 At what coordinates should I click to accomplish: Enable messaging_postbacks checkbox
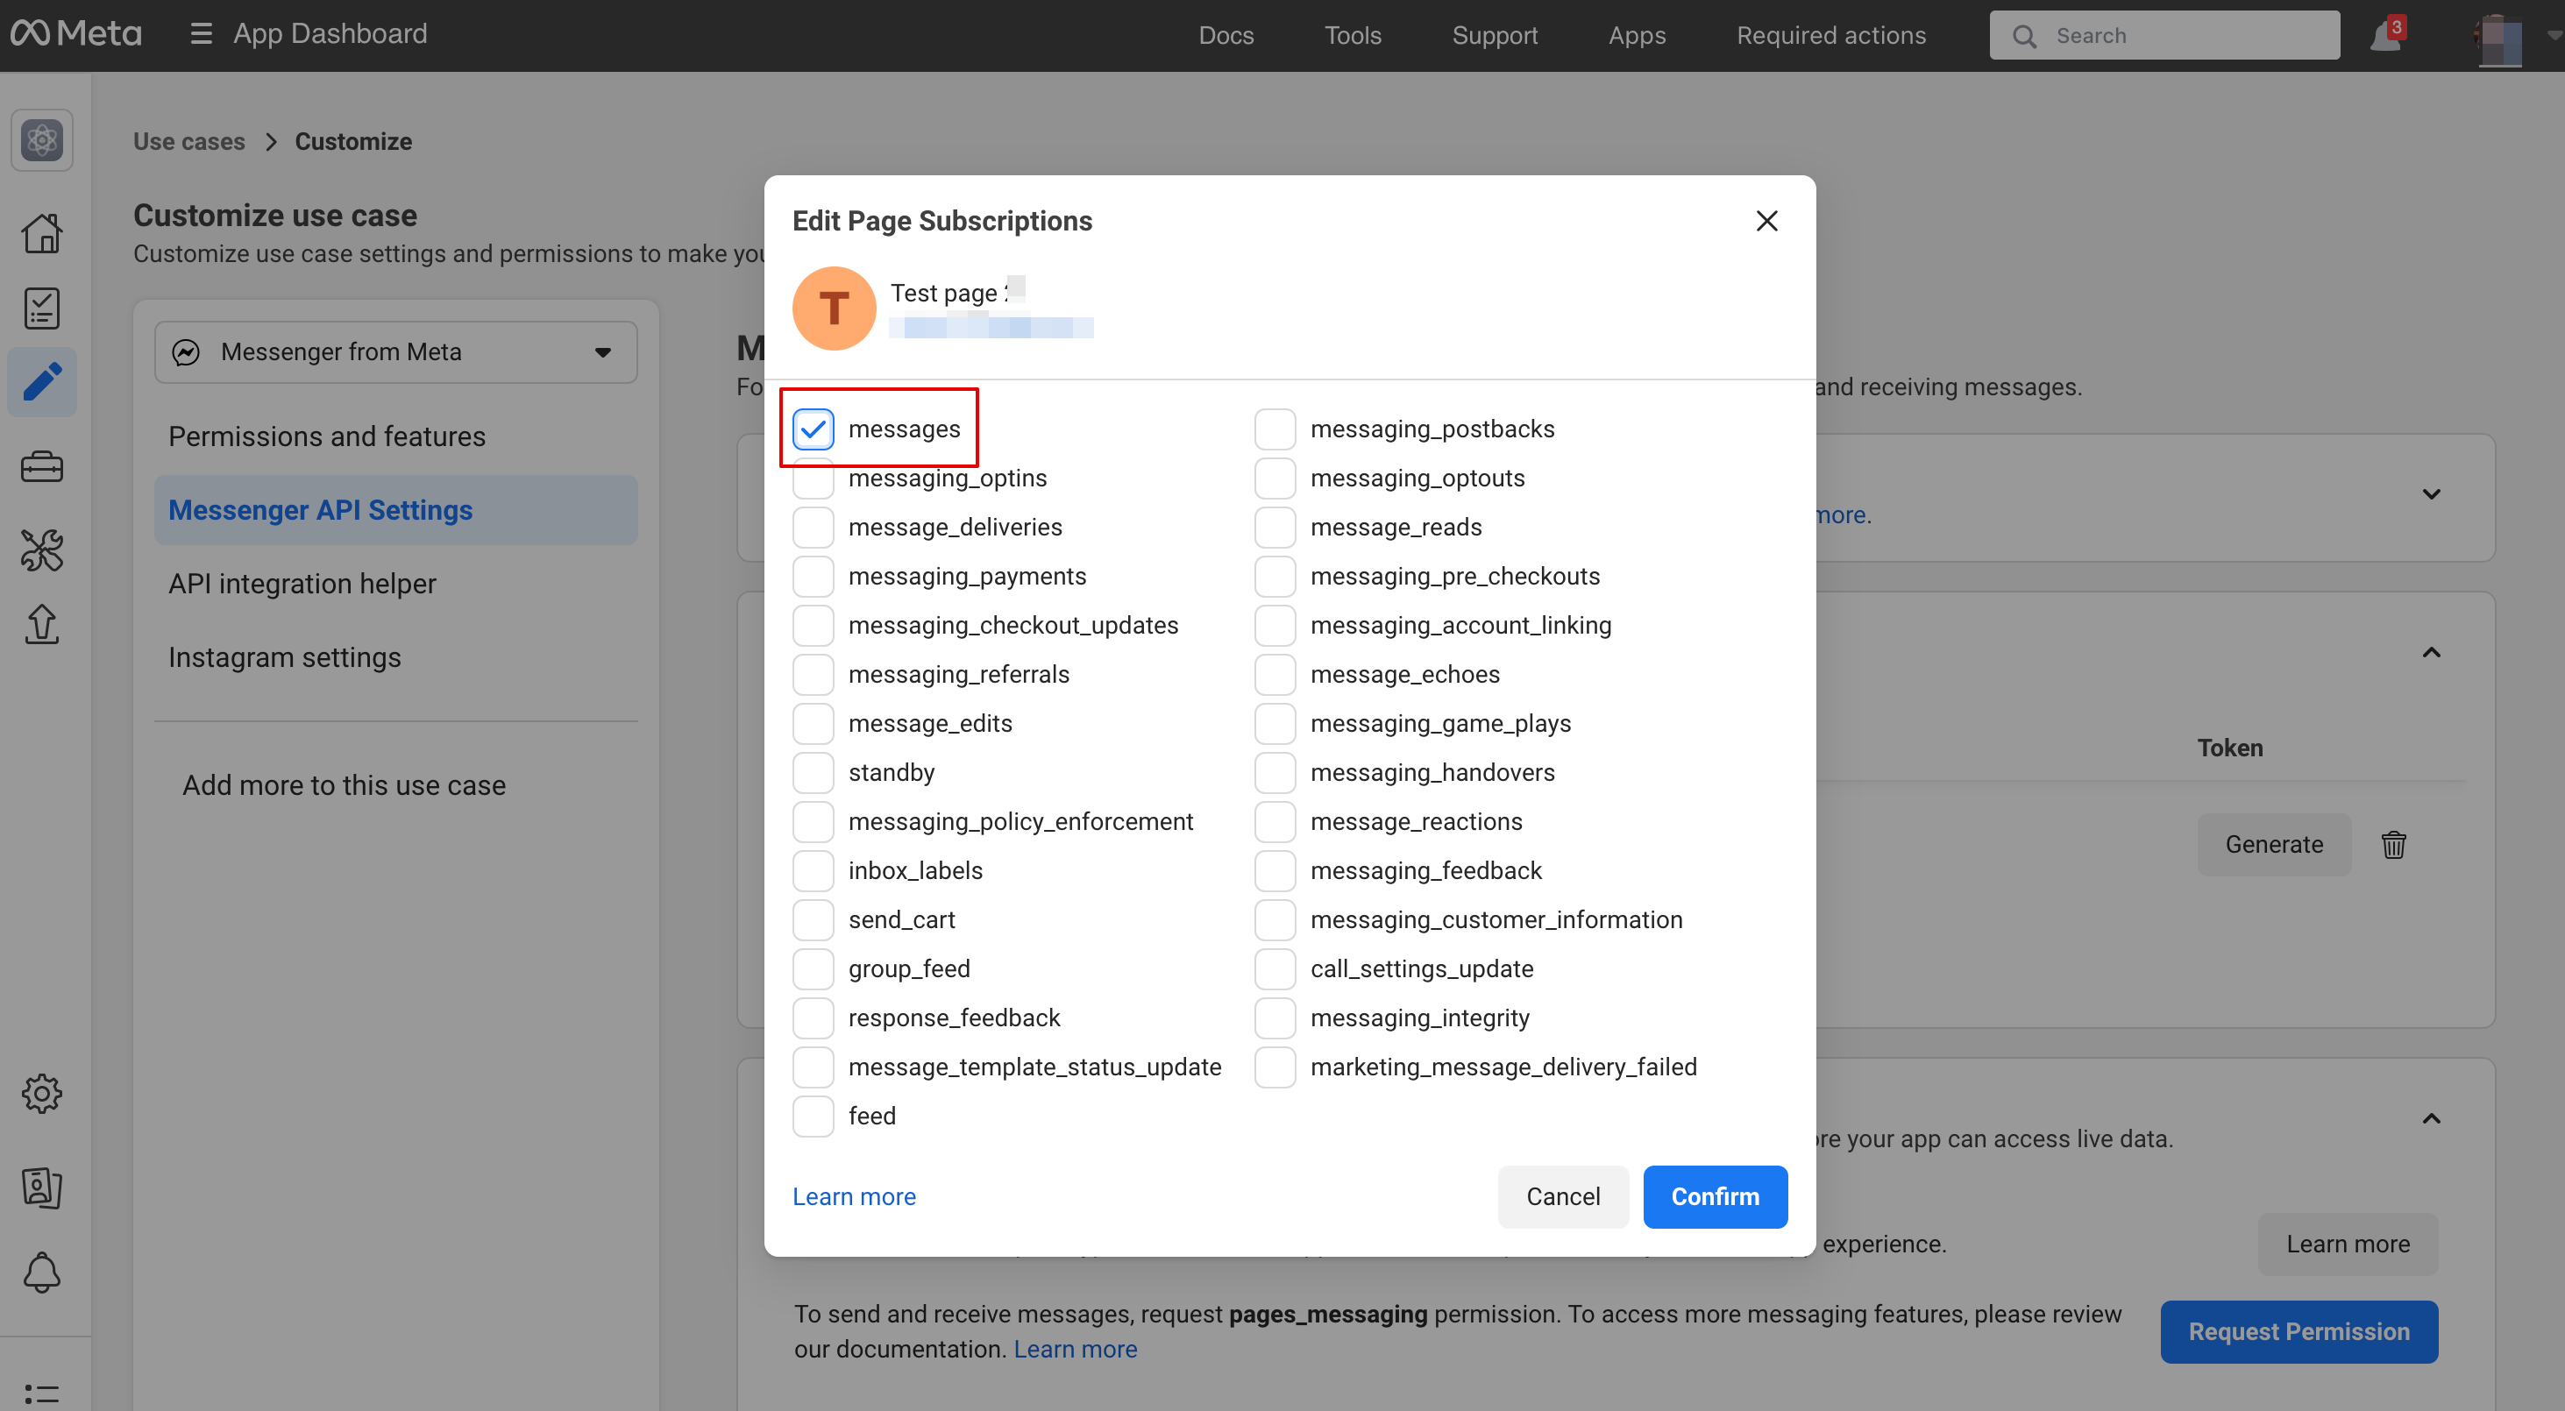(x=1275, y=429)
